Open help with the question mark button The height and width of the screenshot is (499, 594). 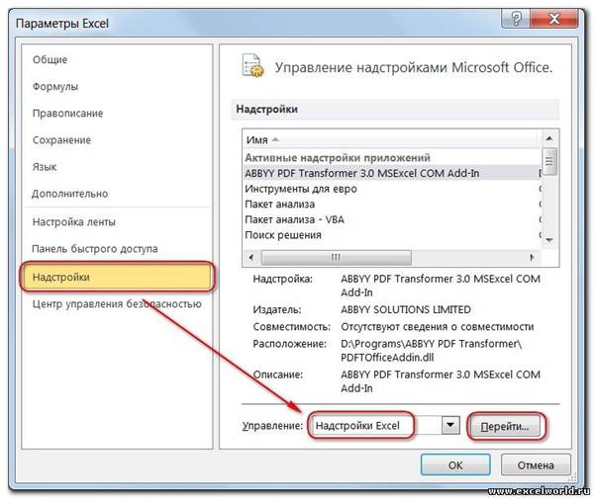coord(516,18)
